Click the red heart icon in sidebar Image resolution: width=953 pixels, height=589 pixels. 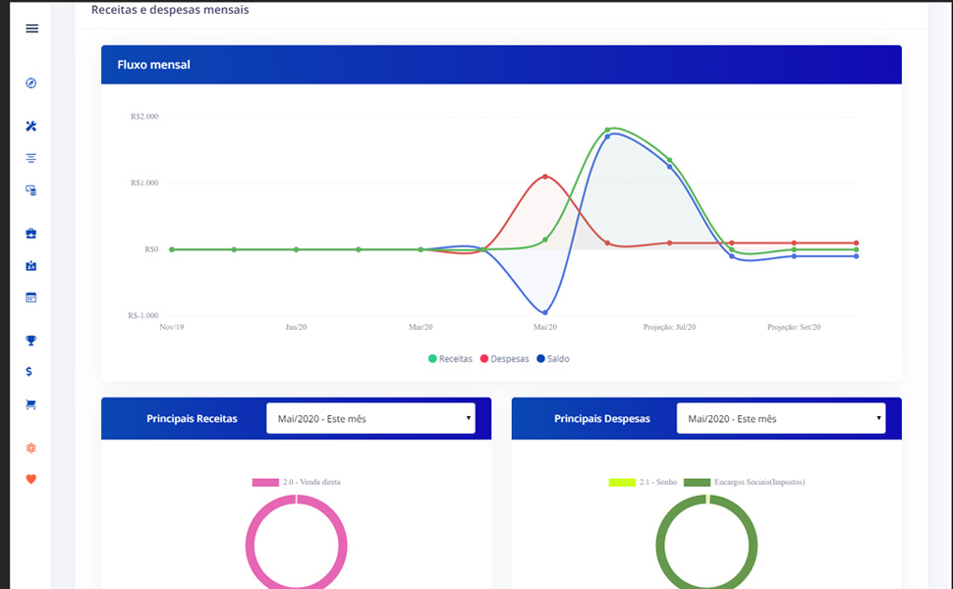(31, 479)
